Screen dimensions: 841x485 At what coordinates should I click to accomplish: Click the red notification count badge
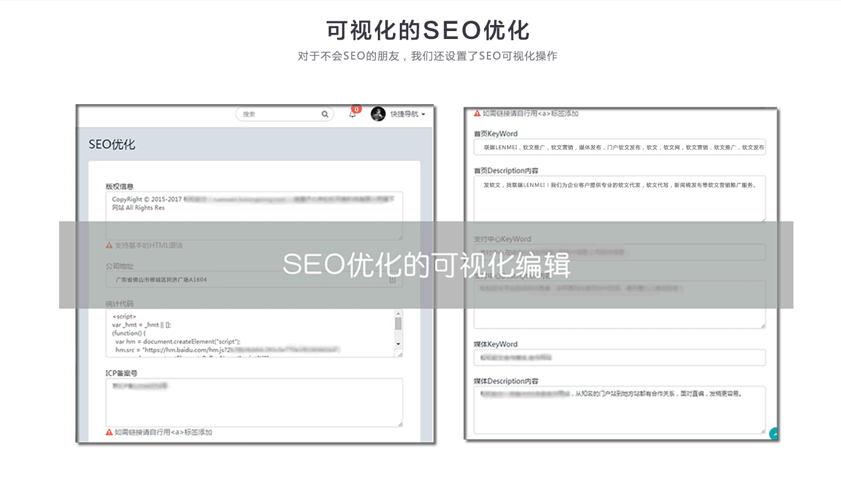(x=357, y=109)
